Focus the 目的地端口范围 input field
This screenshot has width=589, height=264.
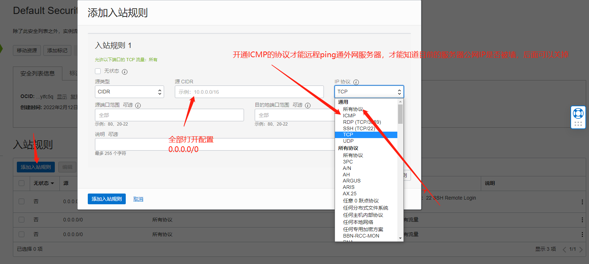(x=294, y=115)
